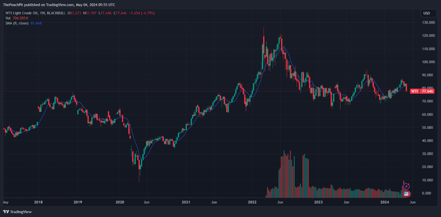Click the 120.000 price axis label
This screenshot has width=441, height=217.
coord(428,35)
